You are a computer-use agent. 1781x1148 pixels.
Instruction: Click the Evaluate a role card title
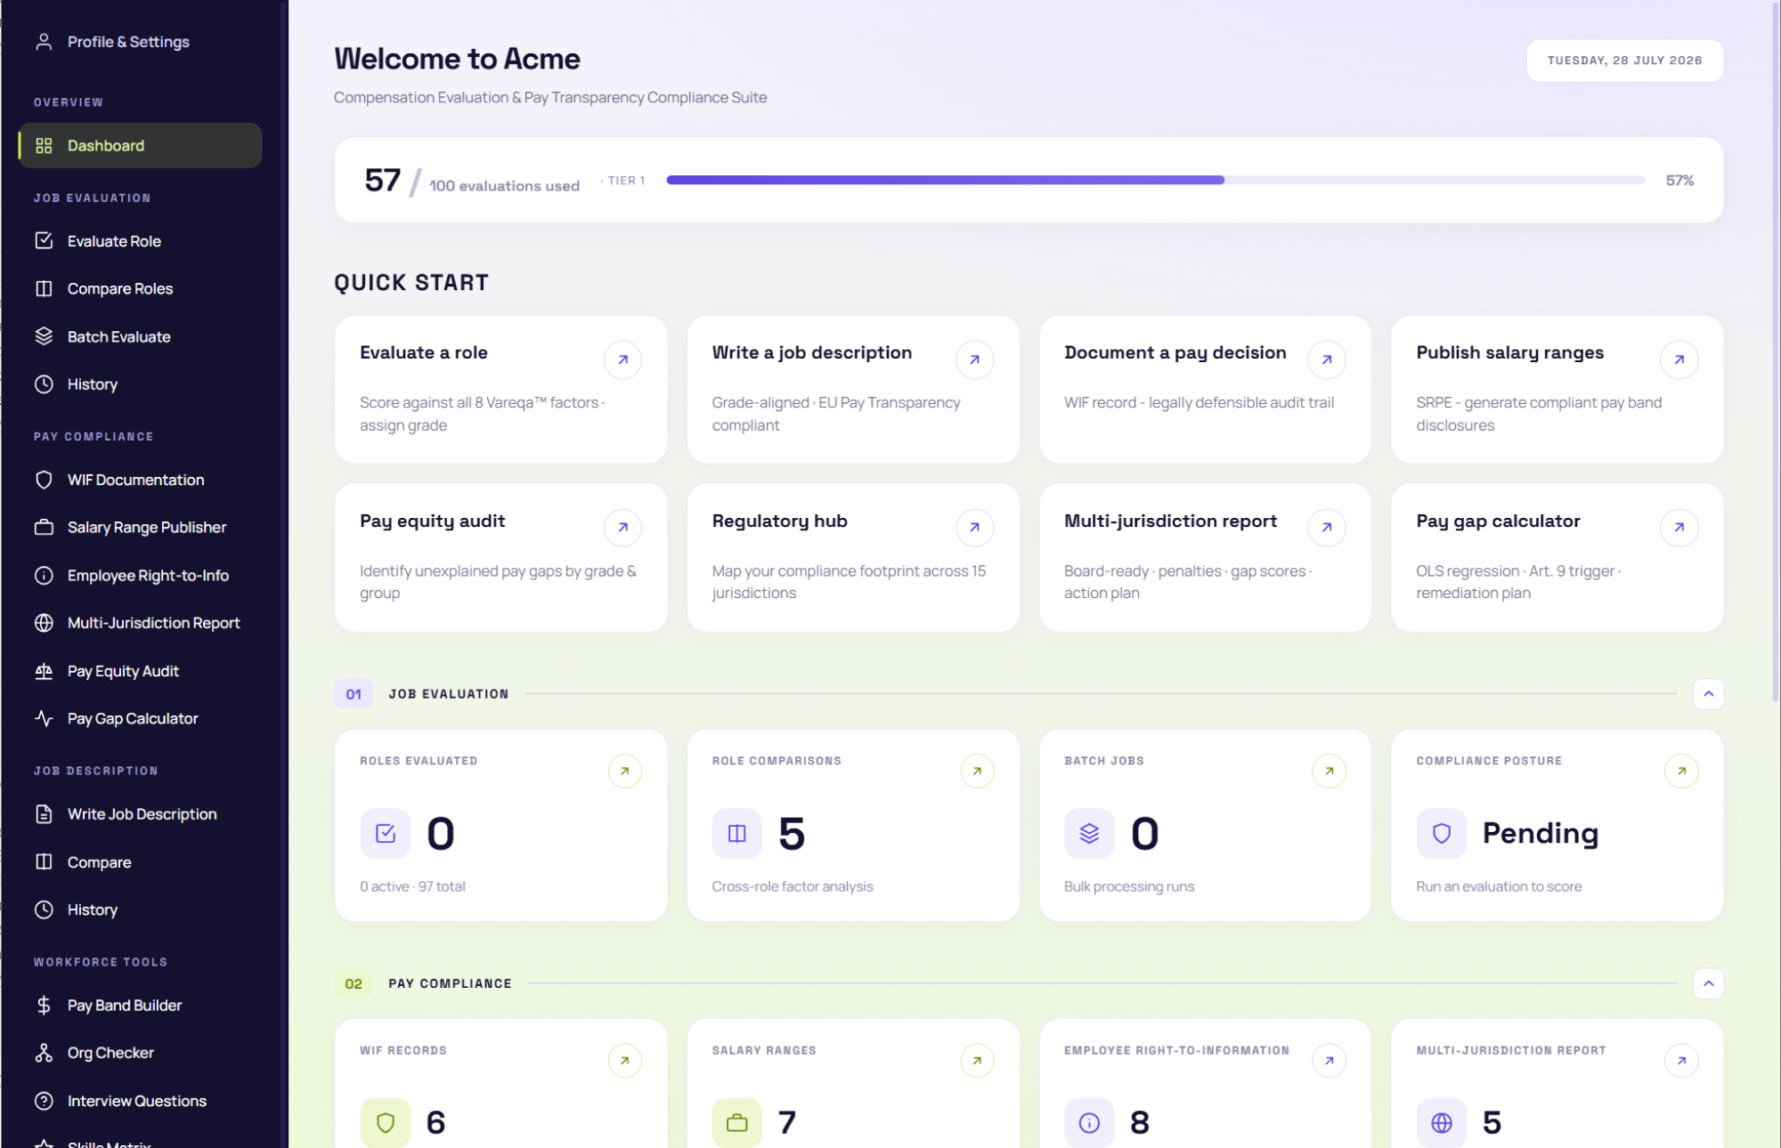[424, 352]
